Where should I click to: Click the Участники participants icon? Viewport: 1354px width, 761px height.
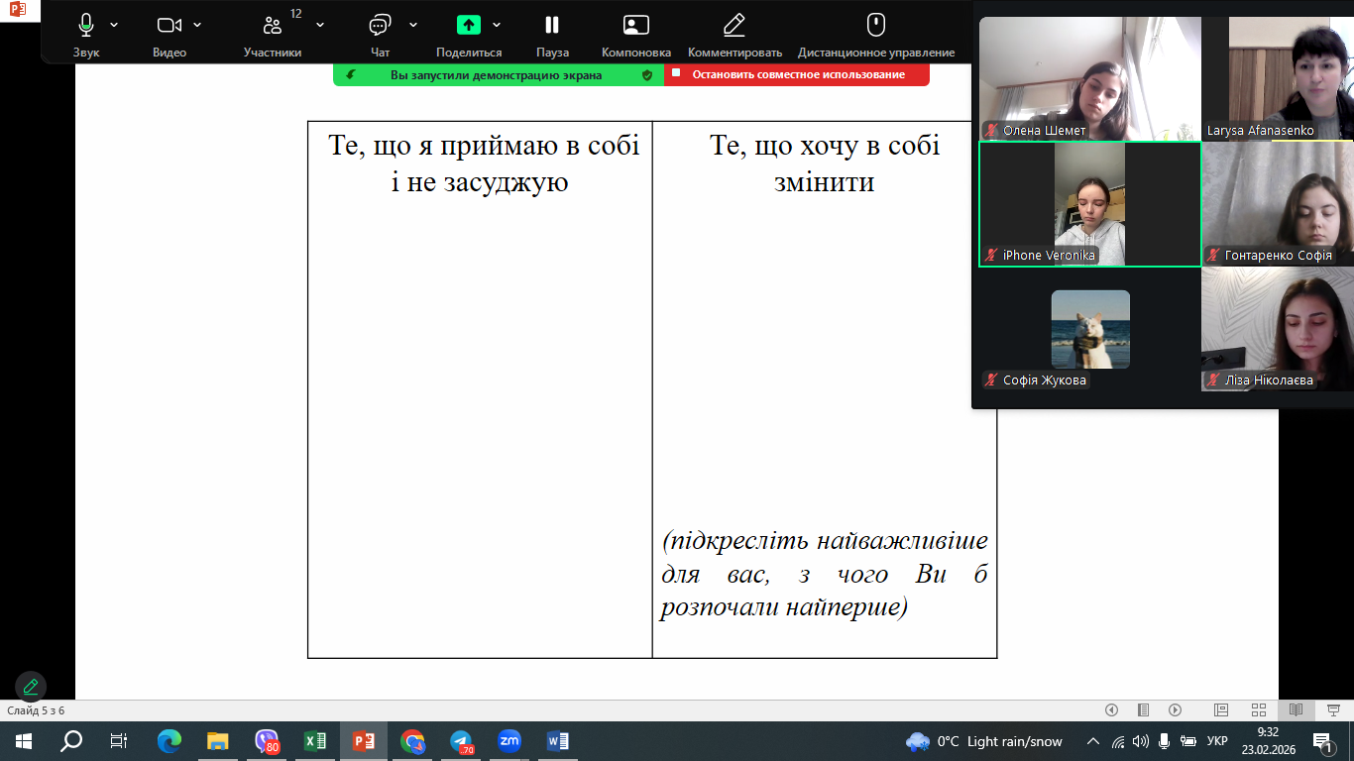click(273, 26)
